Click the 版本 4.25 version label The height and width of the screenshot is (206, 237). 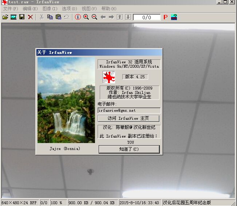pyautogui.click(x=135, y=77)
